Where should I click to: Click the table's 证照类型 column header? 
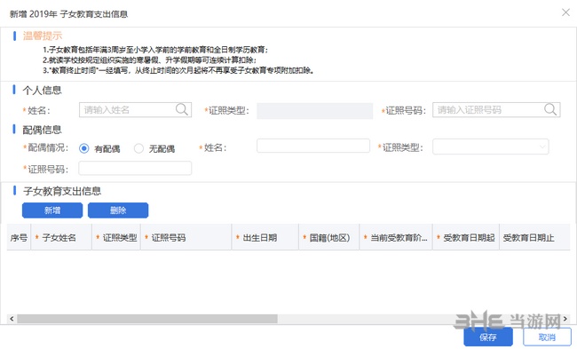116,237
